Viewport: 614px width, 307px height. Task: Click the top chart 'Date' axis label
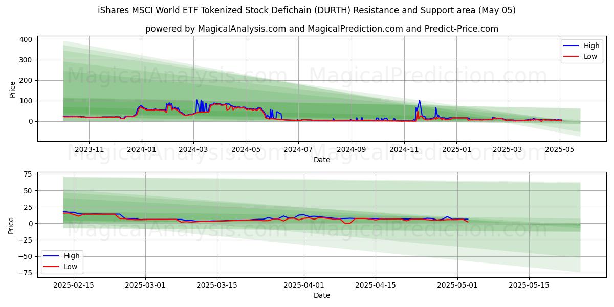(322, 160)
